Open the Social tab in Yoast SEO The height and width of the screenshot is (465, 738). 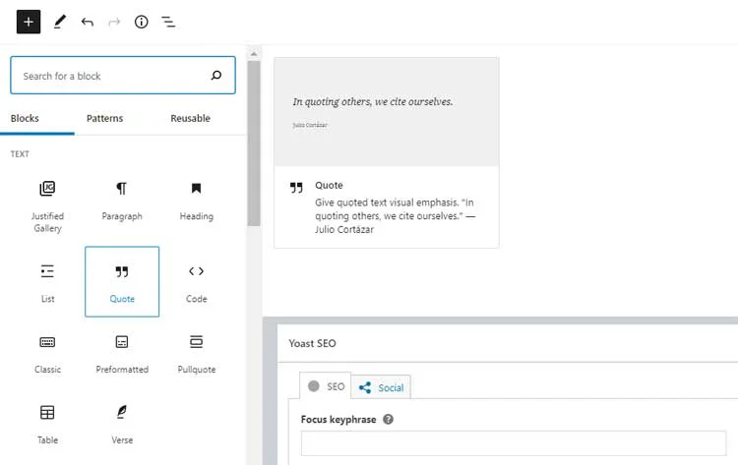(x=381, y=387)
